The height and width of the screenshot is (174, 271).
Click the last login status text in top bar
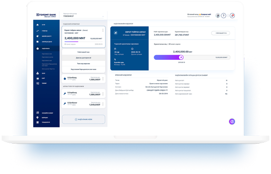click(199, 17)
